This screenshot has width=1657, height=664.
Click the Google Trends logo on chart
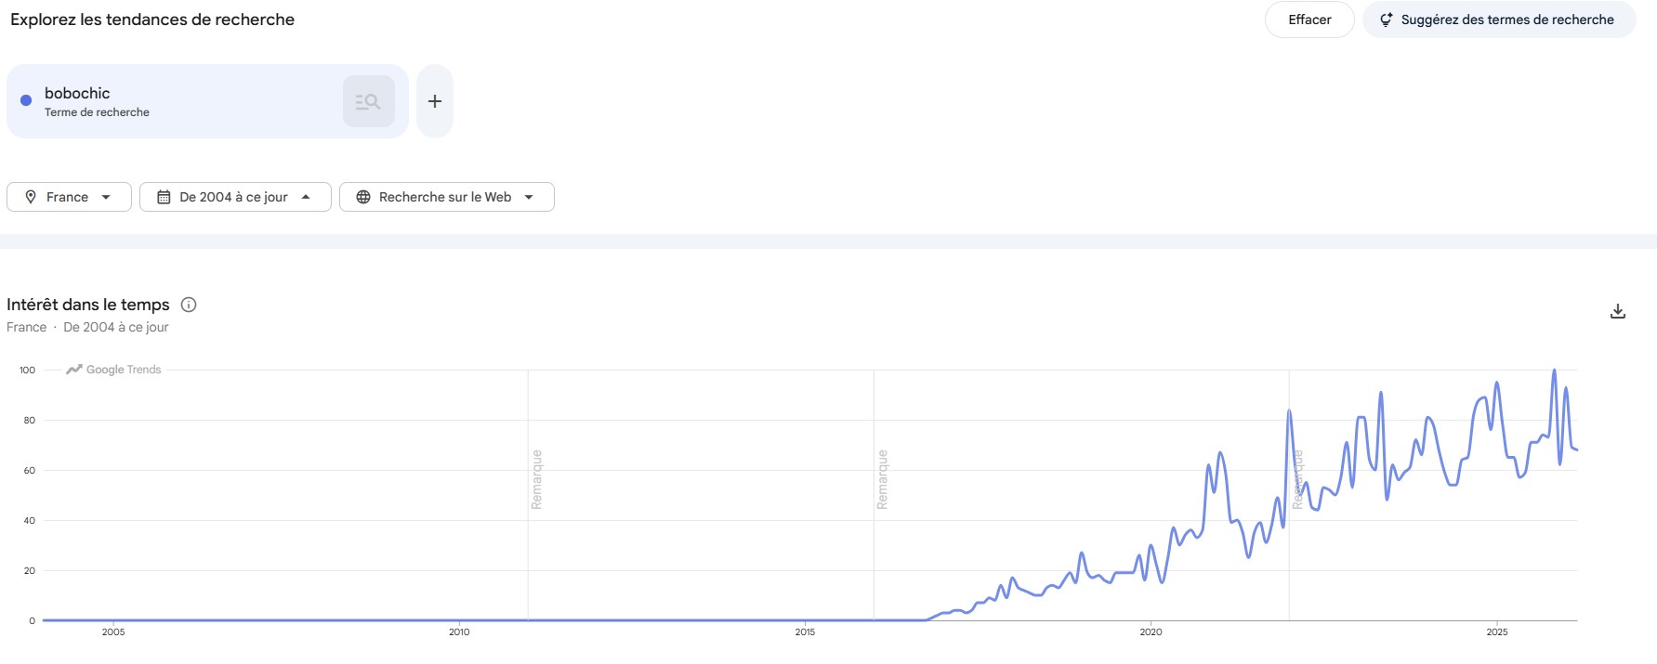[113, 370]
